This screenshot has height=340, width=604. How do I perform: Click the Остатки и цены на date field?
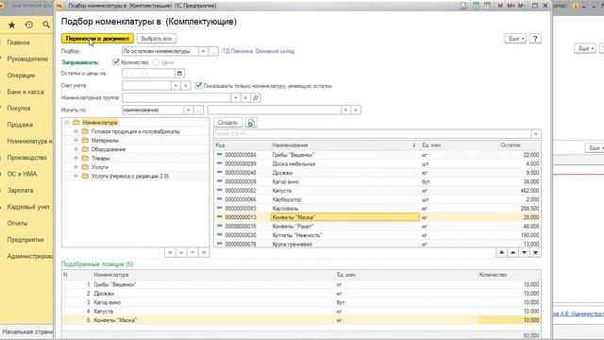point(148,74)
